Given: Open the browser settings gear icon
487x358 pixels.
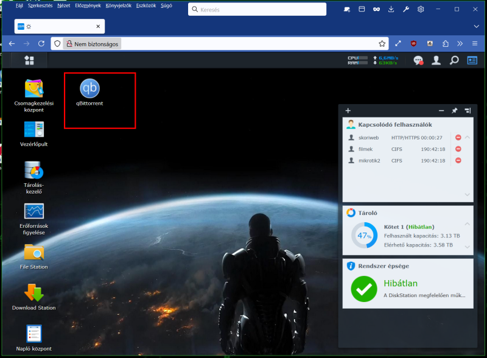Looking at the screenshot, I should (421, 9).
